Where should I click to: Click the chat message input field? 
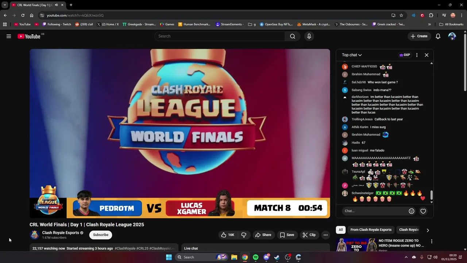[375, 211]
